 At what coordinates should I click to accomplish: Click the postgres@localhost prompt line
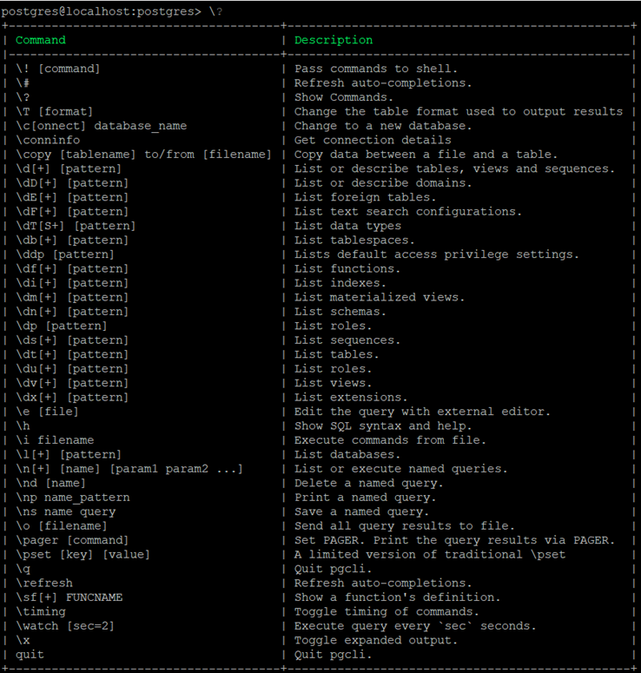coord(112,11)
